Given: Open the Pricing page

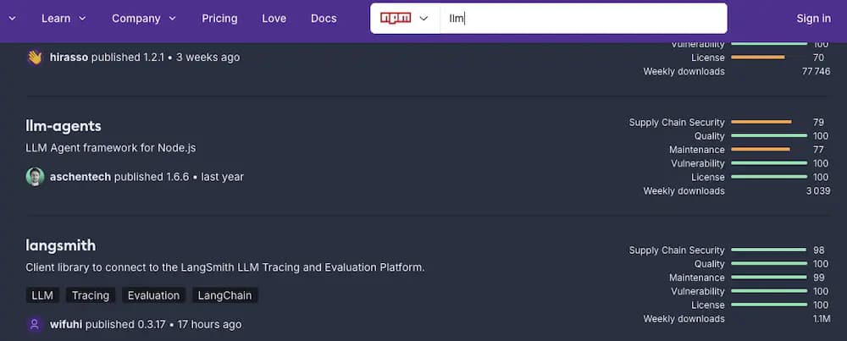Looking at the screenshot, I should (x=219, y=18).
